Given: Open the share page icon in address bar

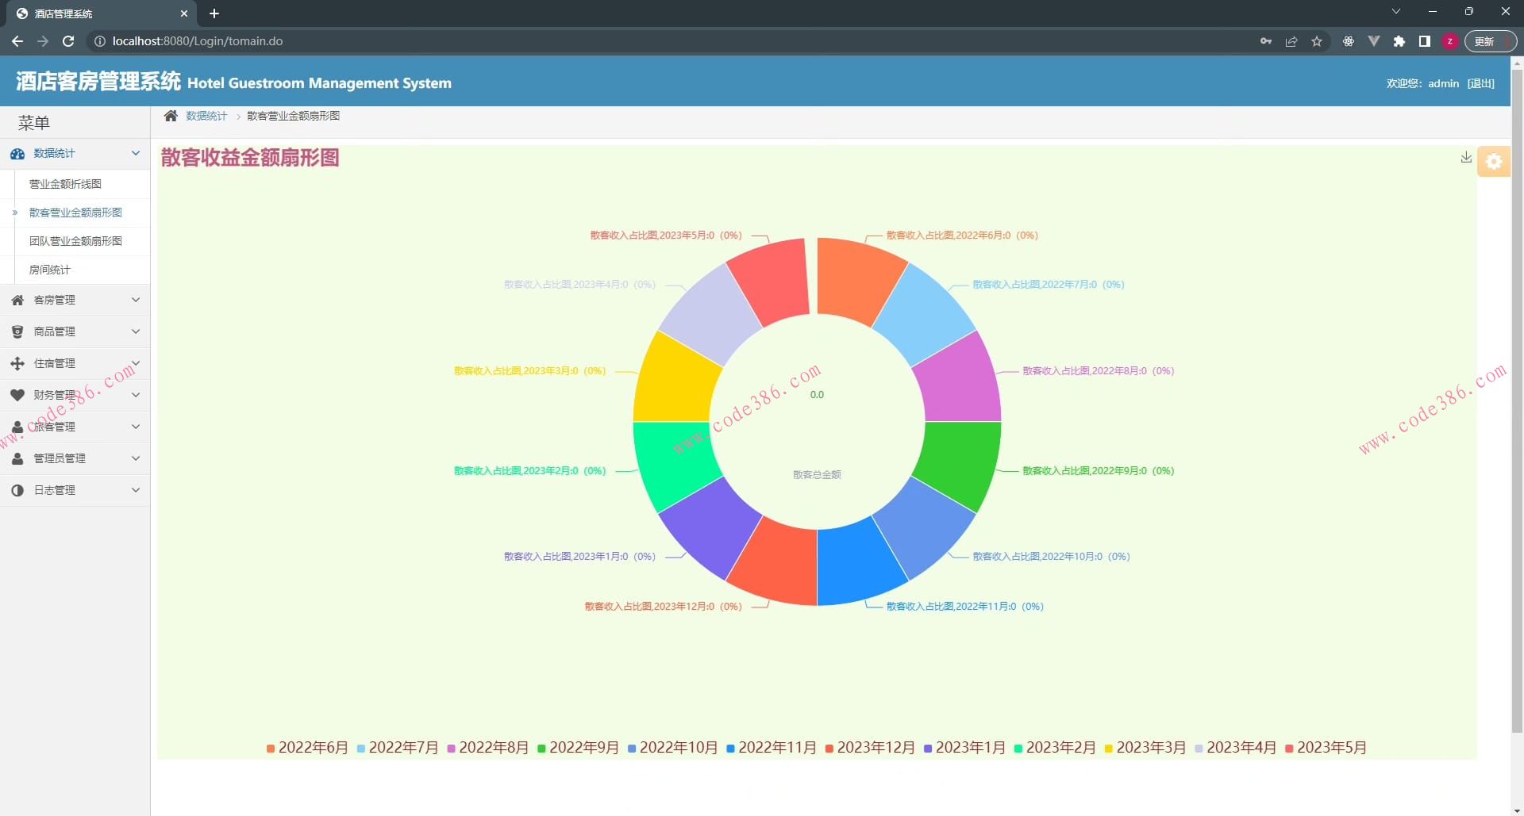Looking at the screenshot, I should click(x=1291, y=41).
